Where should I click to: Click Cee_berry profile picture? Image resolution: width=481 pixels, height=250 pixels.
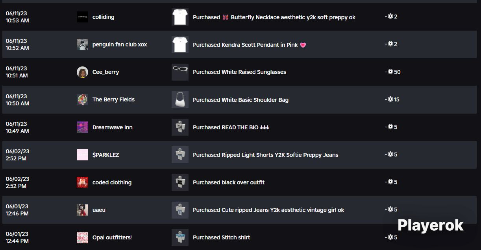click(x=82, y=72)
